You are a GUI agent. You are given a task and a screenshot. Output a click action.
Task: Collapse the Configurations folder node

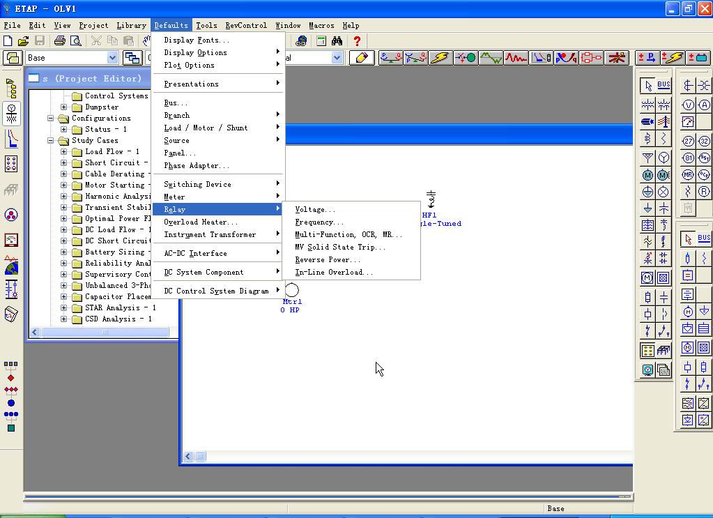coord(50,119)
